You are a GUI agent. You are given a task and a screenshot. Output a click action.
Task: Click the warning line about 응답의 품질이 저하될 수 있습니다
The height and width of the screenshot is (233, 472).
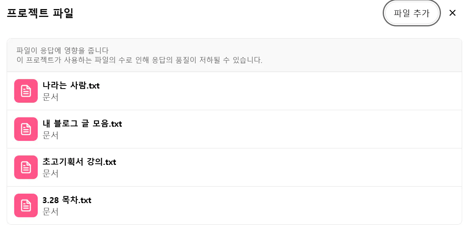pyautogui.click(x=139, y=60)
